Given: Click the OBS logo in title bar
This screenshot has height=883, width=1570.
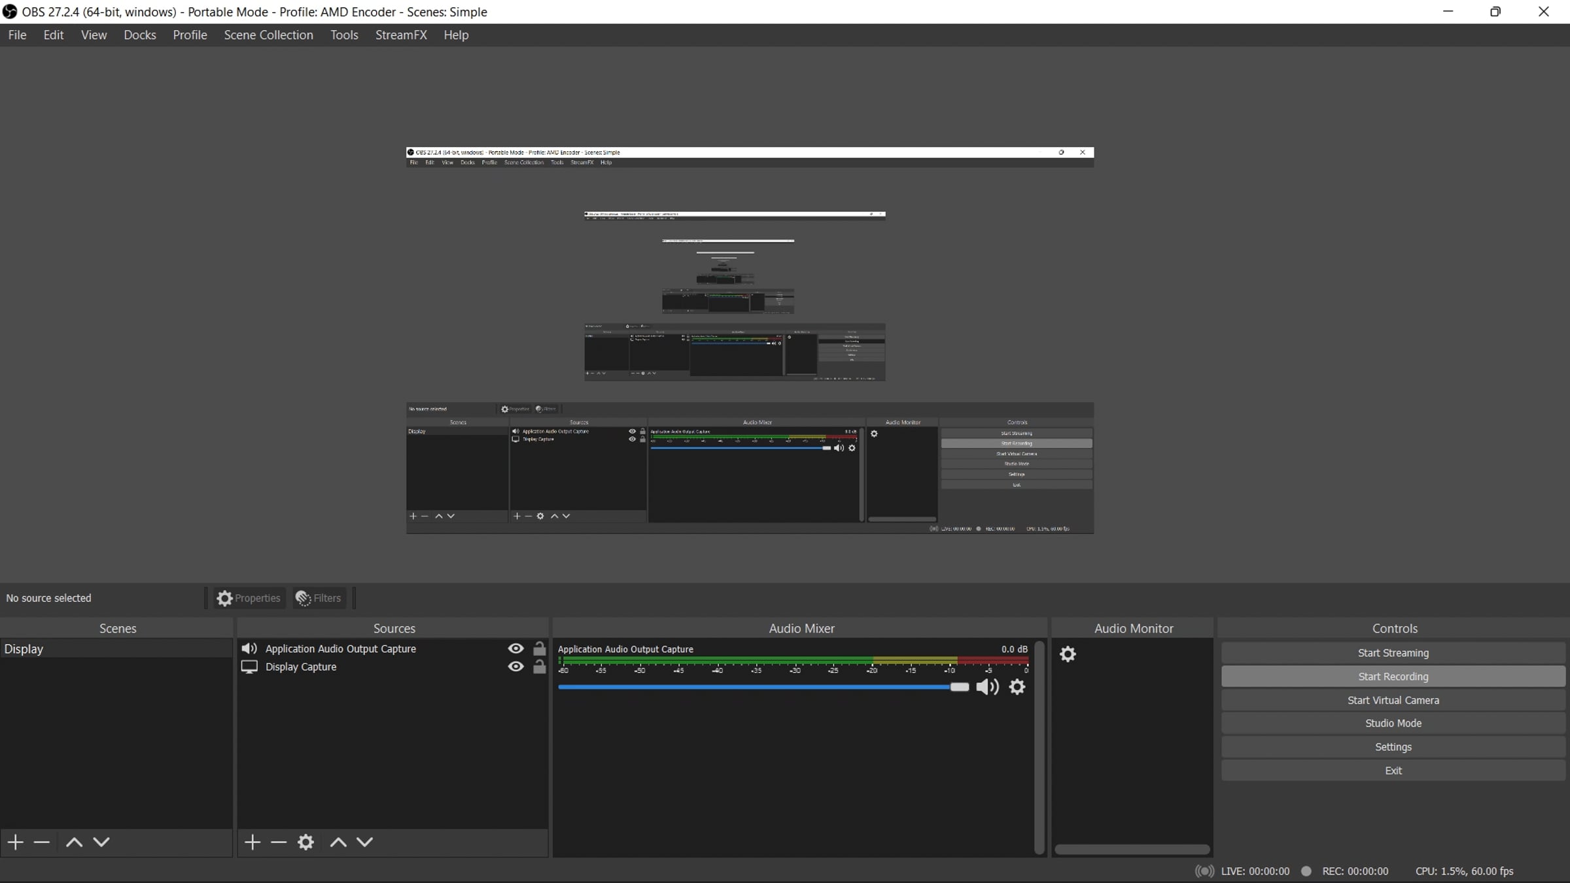Looking at the screenshot, I should pyautogui.click(x=10, y=12).
